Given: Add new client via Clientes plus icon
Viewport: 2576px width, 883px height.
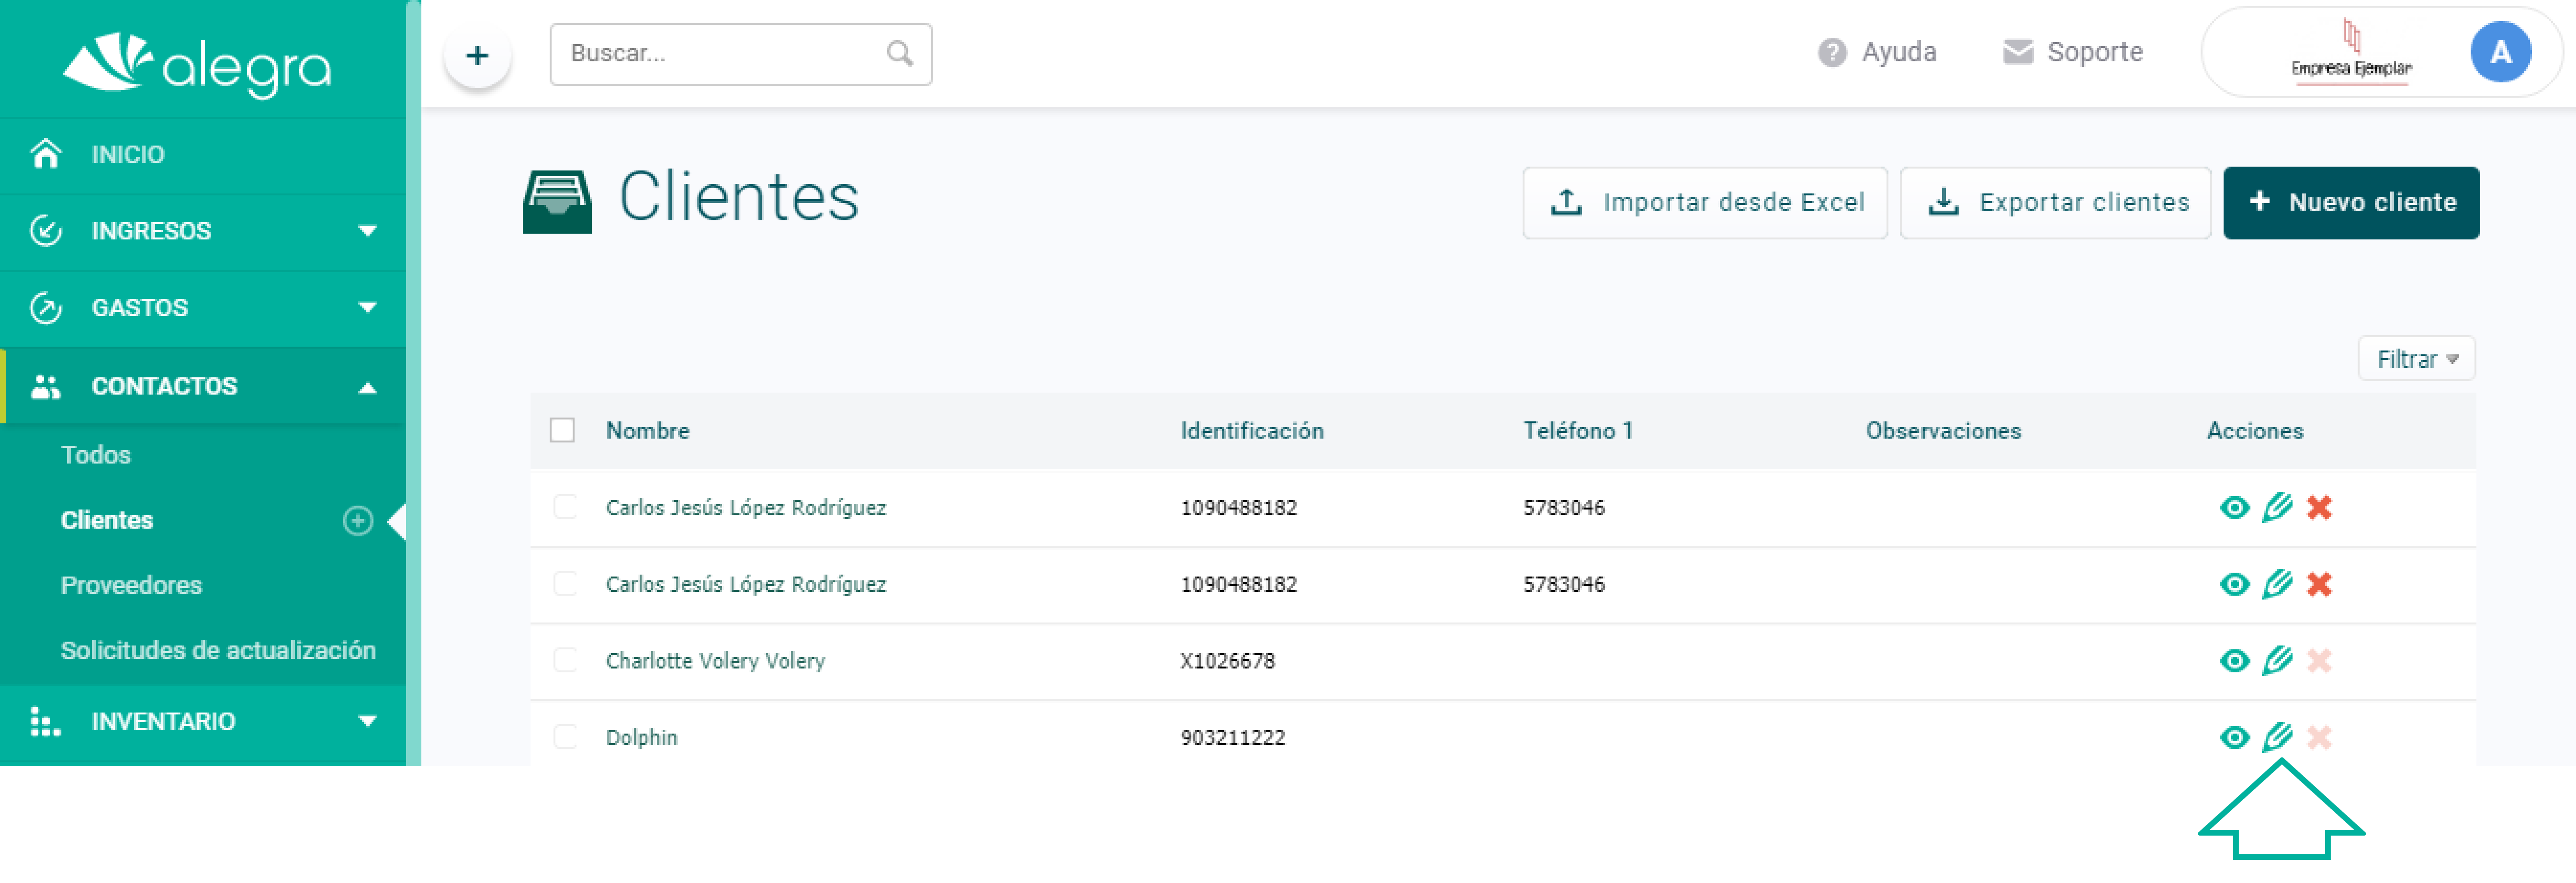Looking at the screenshot, I should point(358,520).
